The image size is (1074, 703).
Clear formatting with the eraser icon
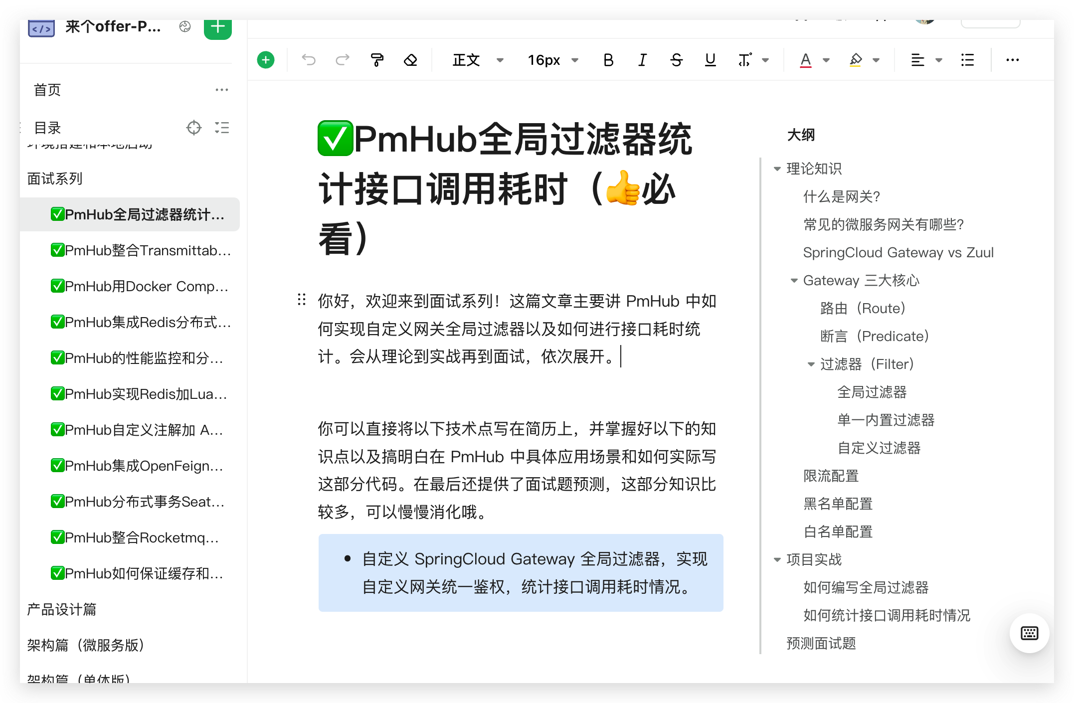click(410, 60)
